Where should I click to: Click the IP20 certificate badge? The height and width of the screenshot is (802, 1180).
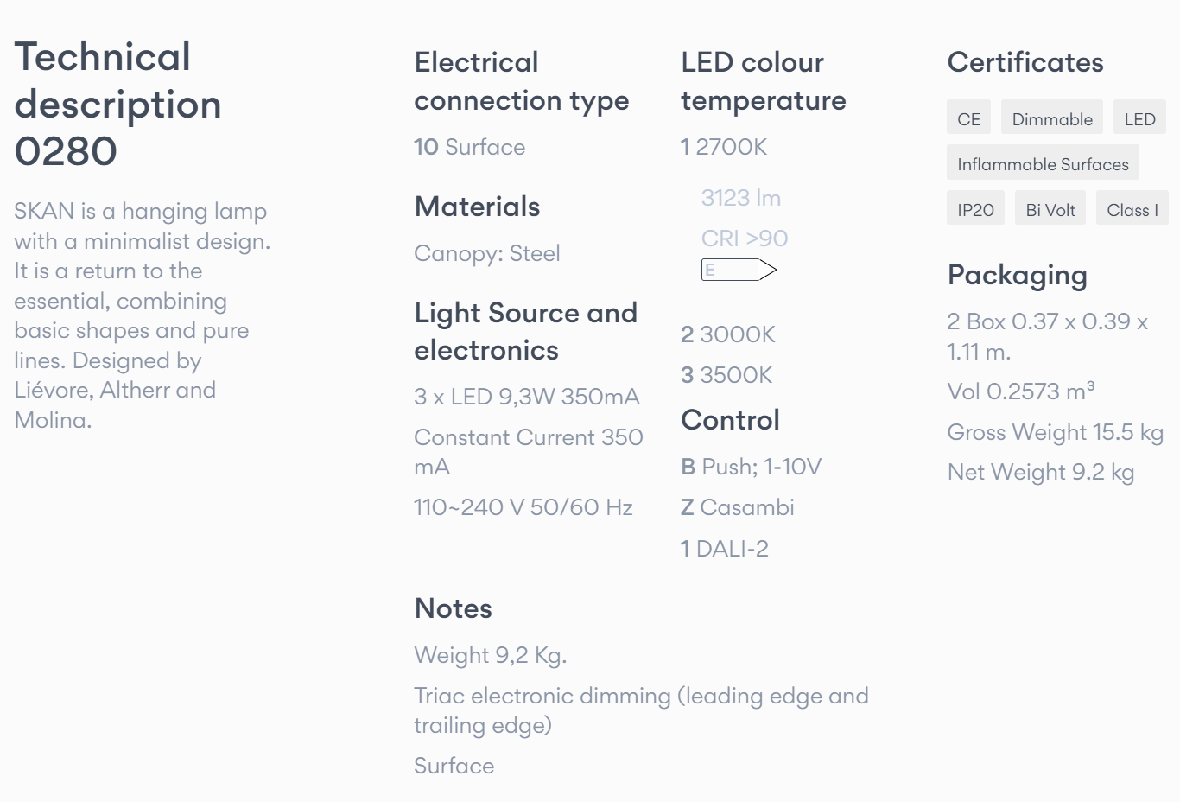975,210
